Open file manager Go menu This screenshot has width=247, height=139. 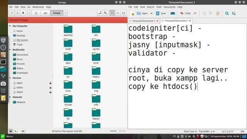pyautogui.click(x=29, y=7)
